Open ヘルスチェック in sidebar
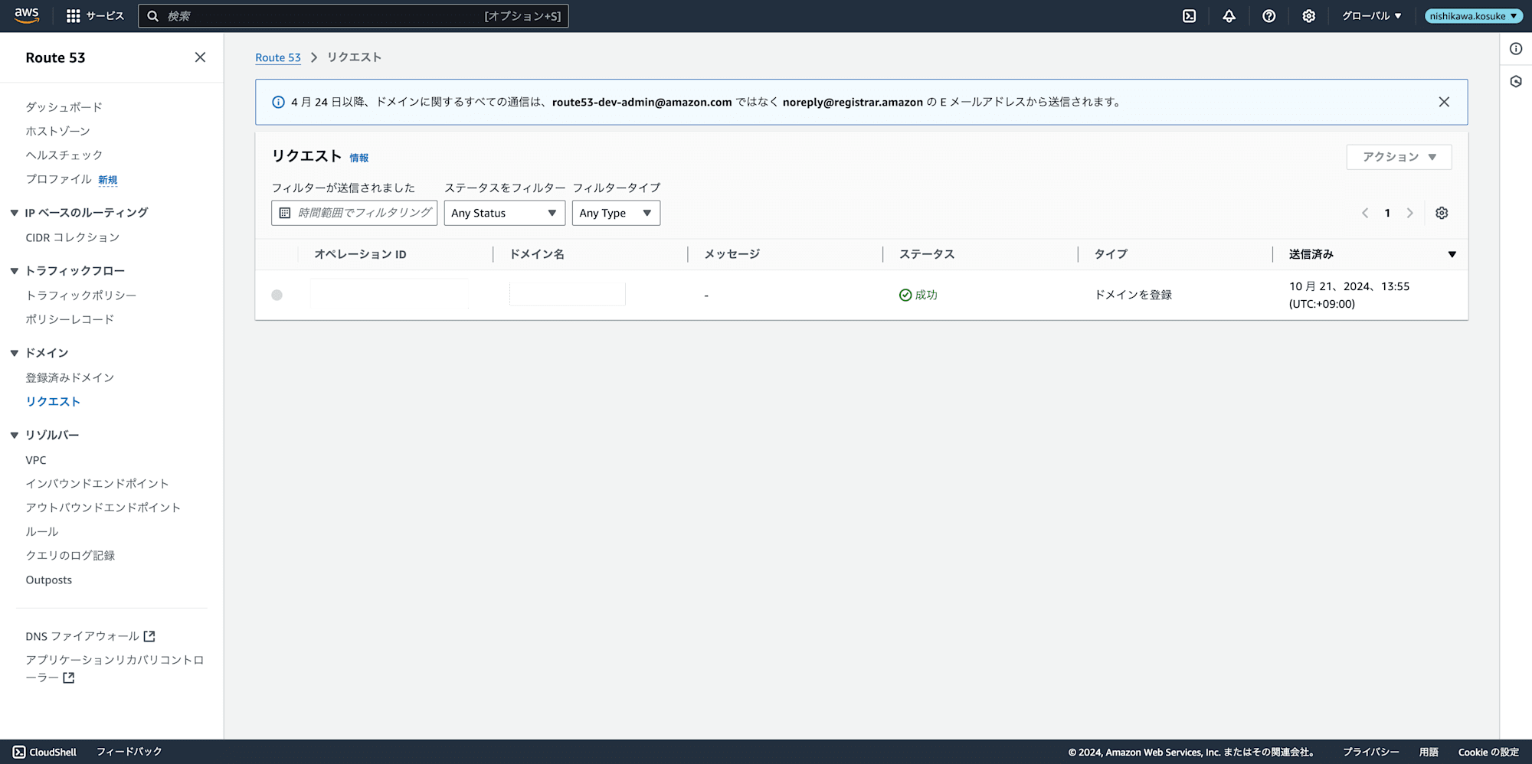1532x764 pixels. pos(64,155)
